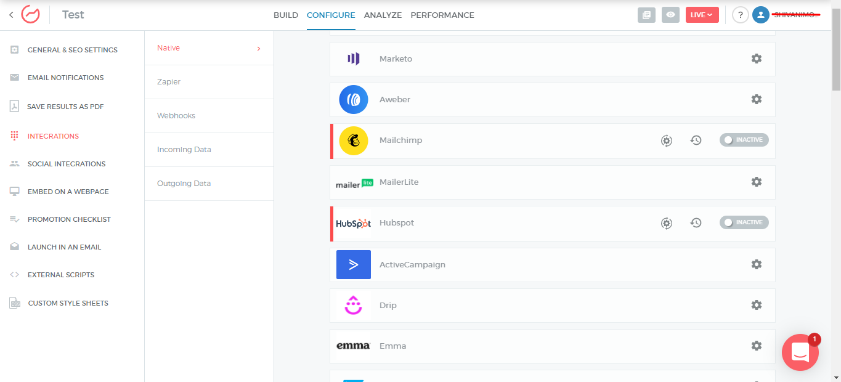Open Marketo settings gear
This screenshot has width=841, height=382.
coord(757,59)
